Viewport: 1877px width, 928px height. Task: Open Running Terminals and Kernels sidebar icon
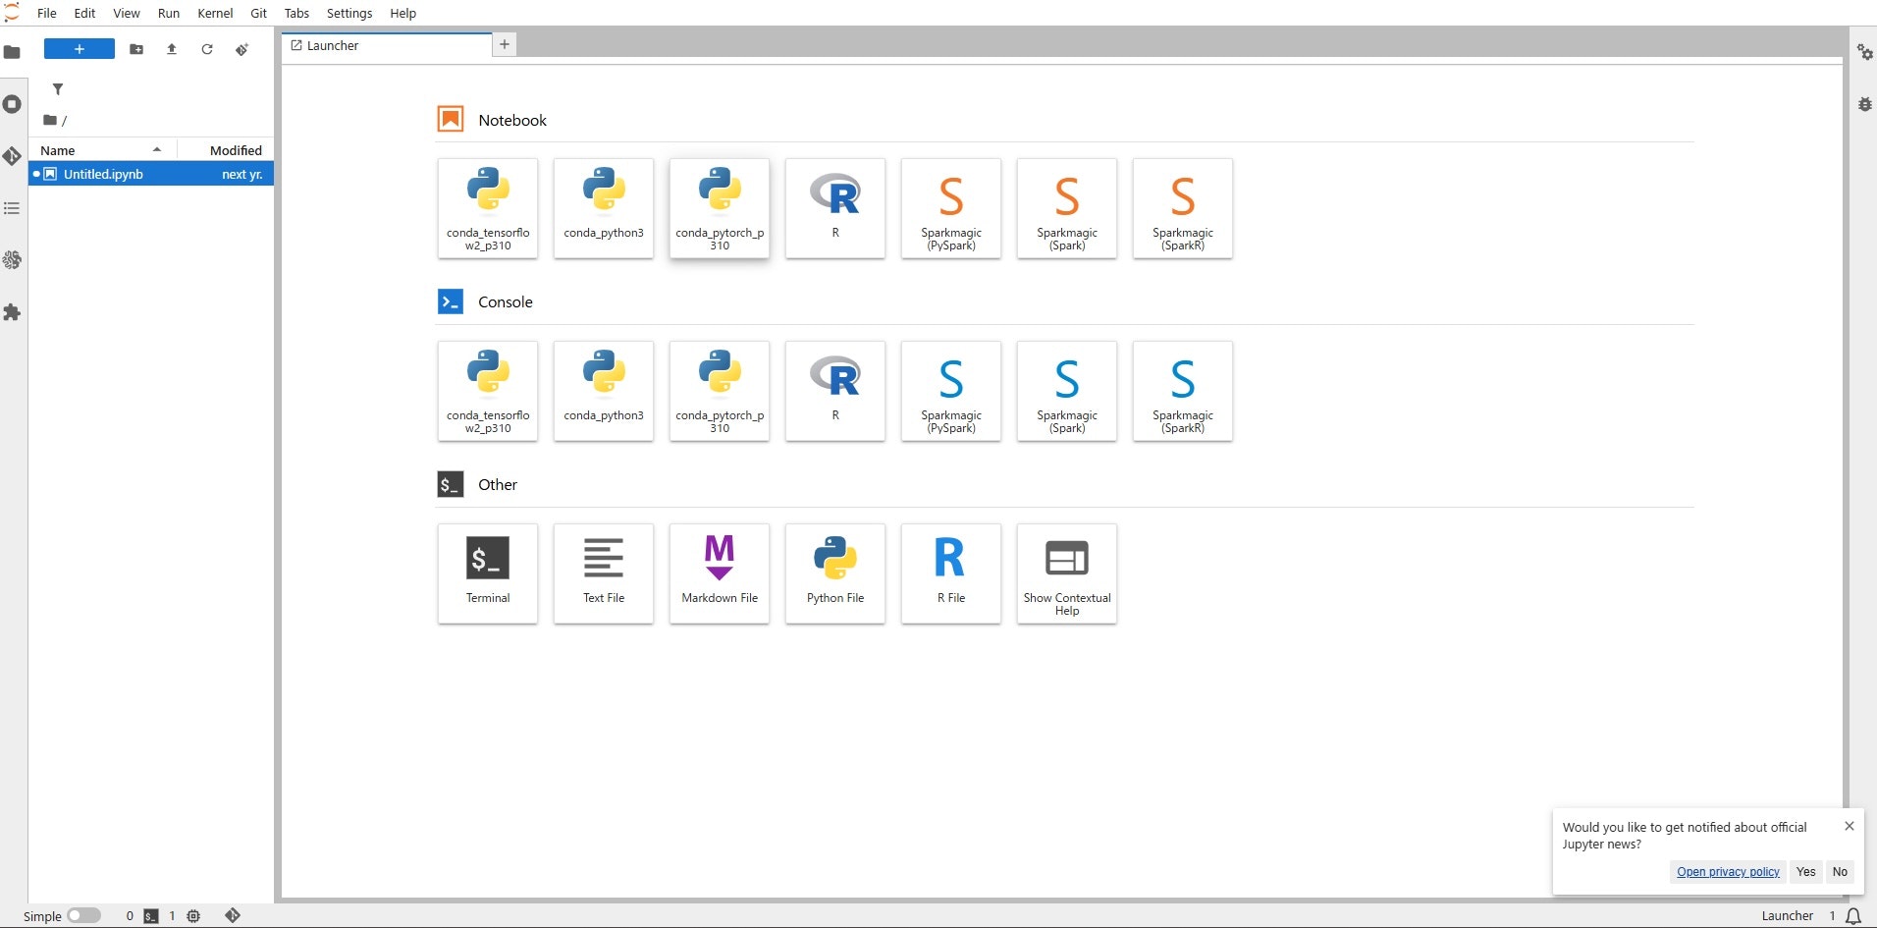tap(12, 104)
